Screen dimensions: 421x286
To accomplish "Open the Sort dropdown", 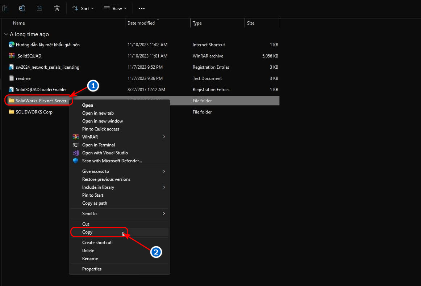I will (83, 9).
